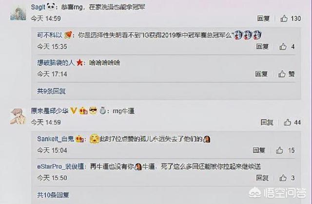
Task: Open 原来是邱少华's profile avatar
Action: point(18,116)
